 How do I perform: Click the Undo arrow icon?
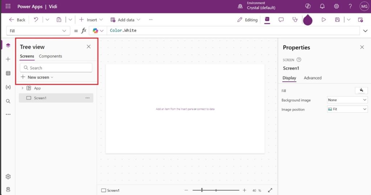point(36,20)
